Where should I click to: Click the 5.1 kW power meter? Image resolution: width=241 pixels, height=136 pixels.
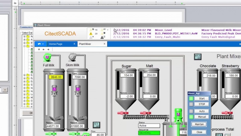[x=96, y=125]
